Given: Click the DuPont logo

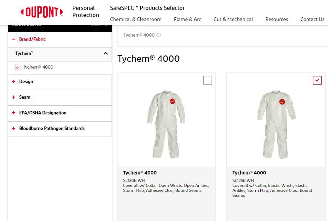Looking at the screenshot, I should (x=42, y=12).
